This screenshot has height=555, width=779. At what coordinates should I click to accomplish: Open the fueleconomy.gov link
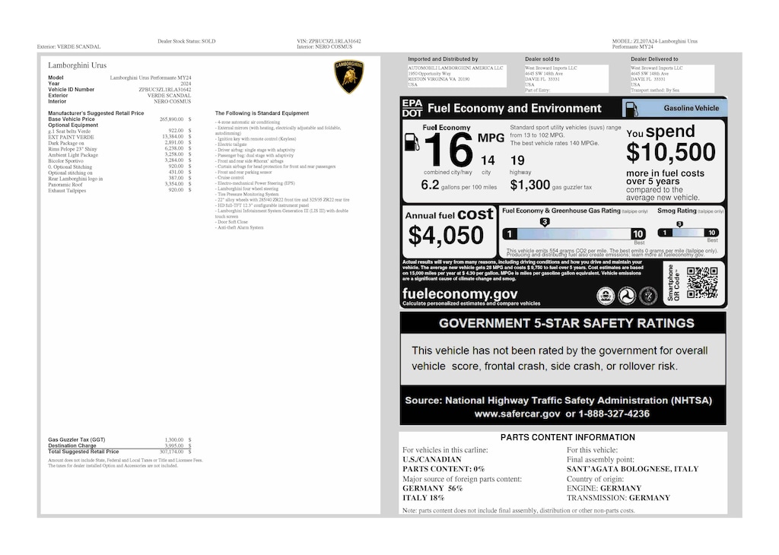coord(460,294)
